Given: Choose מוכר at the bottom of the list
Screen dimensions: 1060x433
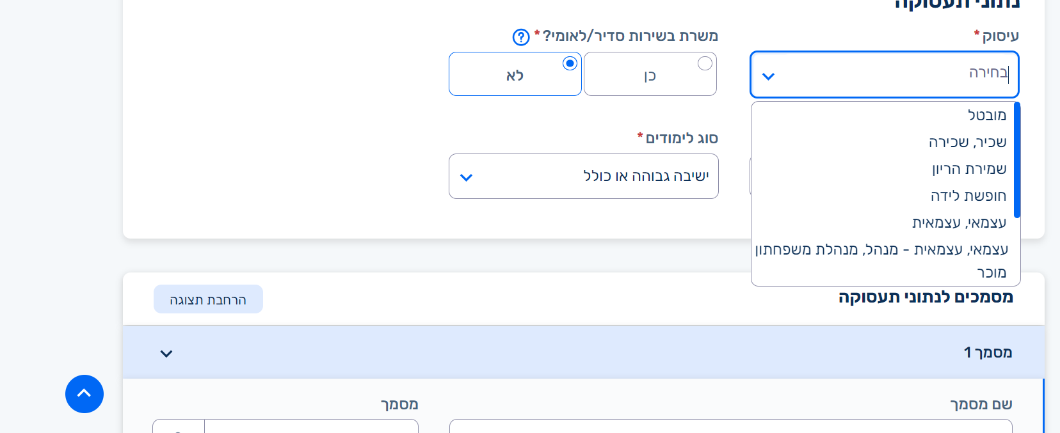Looking at the screenshot, I should tap(990, 272).
